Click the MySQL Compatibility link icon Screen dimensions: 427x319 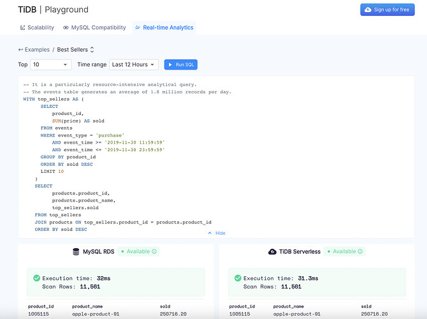[x=66, y=27]
